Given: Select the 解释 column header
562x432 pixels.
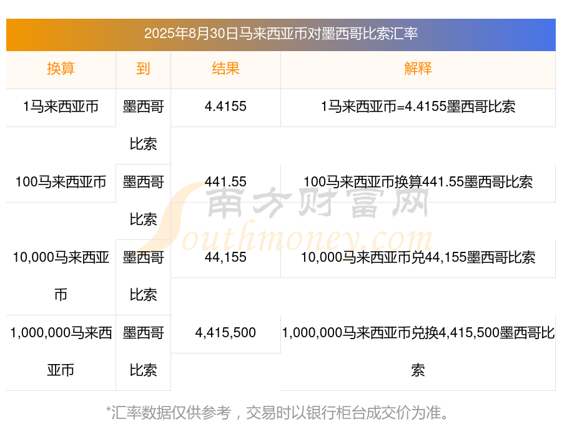Looking at the screenshot, I should pos(418,68).
